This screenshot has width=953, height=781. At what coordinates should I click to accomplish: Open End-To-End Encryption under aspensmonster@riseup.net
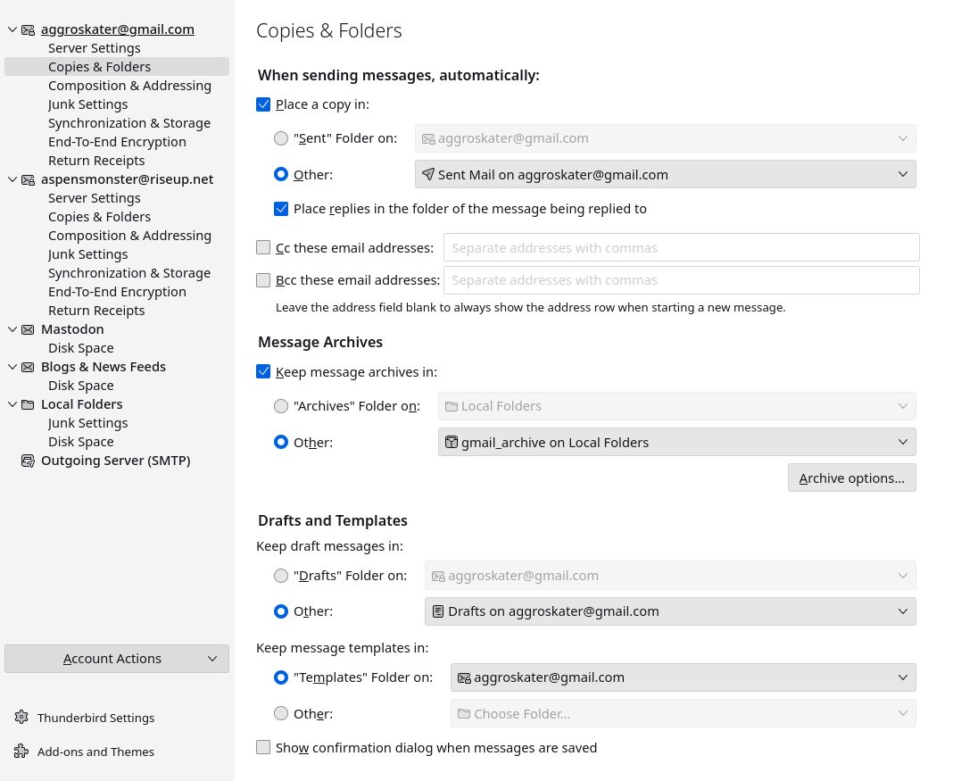tap(117, 292)
